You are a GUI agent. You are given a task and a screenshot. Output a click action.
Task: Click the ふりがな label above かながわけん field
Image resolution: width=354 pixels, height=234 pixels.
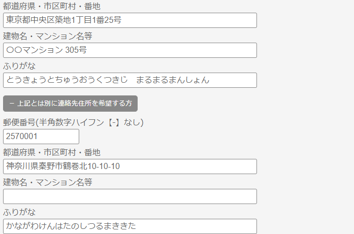(19, 212)
